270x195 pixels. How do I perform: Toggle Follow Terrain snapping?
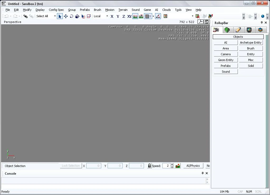coord(135,16)
